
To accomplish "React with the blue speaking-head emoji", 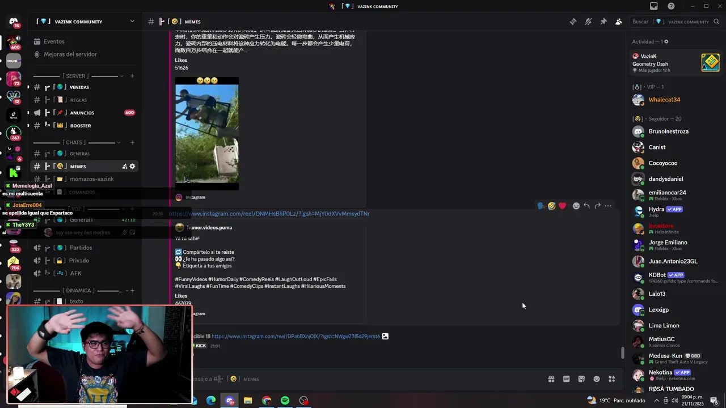I will 541,206.
